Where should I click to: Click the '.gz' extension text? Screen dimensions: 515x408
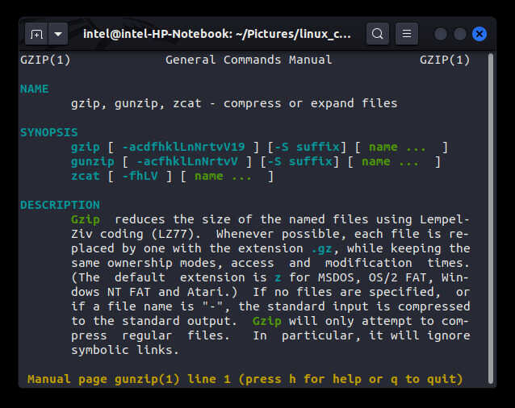[x=322, y=249]
